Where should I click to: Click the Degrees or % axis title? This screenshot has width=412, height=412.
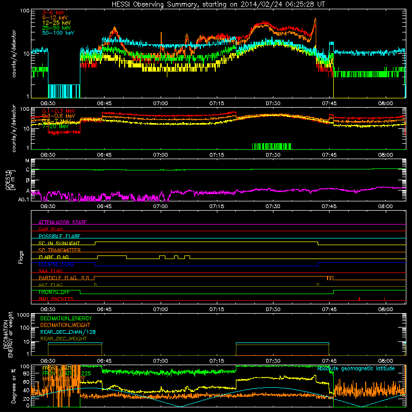point(13,386)
